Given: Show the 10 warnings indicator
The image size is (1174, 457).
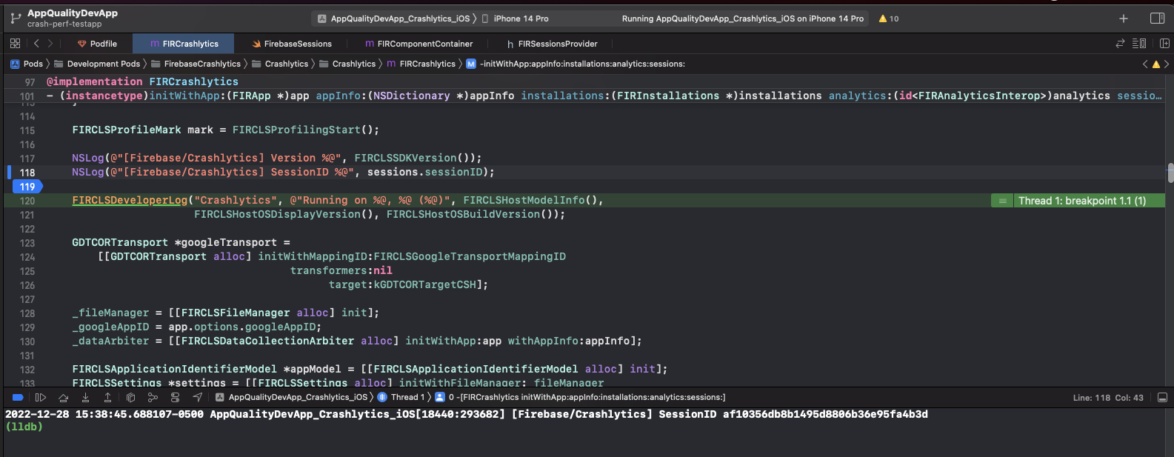Looking at the screenshot, I should pos(889,19).
